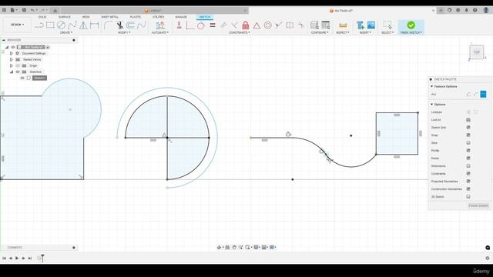Click the Automate toolbar icon

point(160,25)
